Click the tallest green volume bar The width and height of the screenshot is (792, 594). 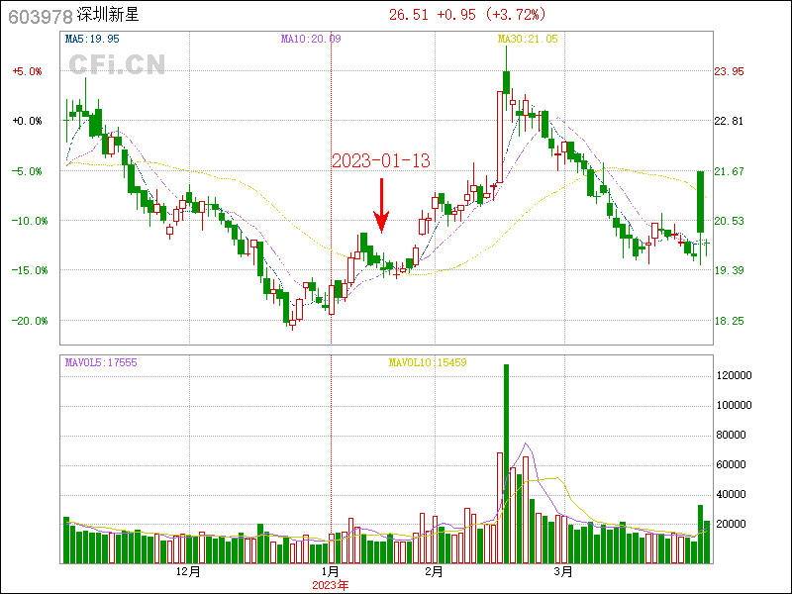(506, 463)
